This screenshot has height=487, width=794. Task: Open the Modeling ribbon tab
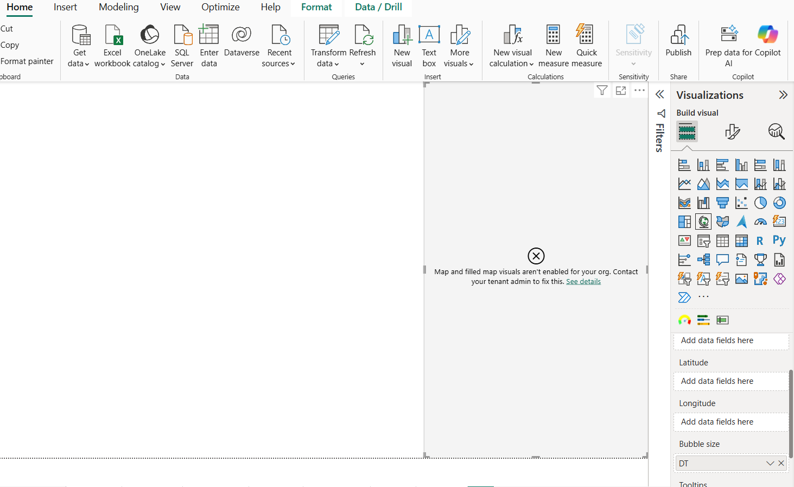pyautogui.click(x=119, y=7)
